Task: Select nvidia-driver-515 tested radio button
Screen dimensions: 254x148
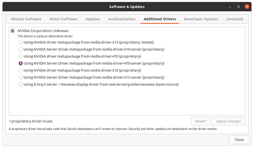Action: [x=20, y=42]
